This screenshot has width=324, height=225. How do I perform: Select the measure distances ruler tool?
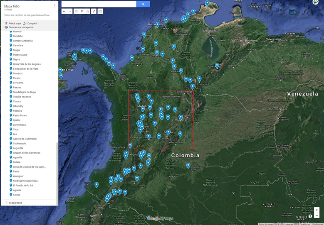point(100,11)
